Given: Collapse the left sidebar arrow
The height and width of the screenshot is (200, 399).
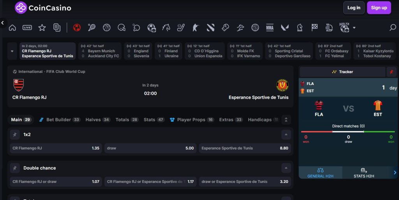Looking at the screenshot, I should point(3,23).
